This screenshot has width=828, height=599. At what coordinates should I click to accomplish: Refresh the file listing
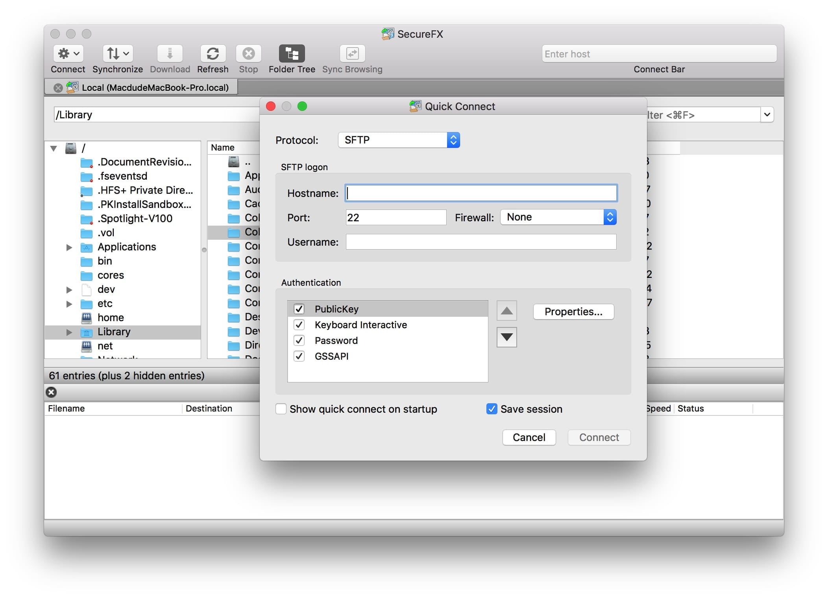coord(213,53)
